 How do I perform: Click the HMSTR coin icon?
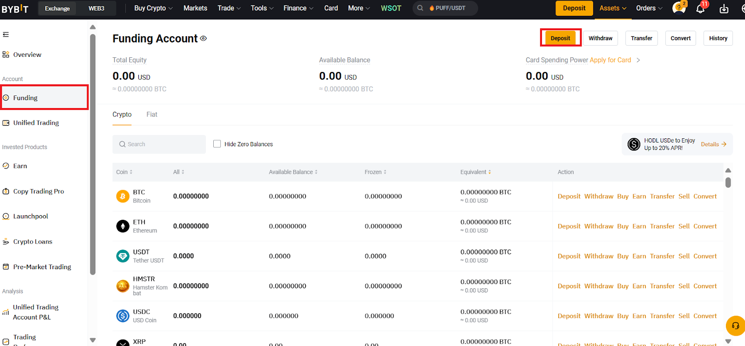pos(122,286)
